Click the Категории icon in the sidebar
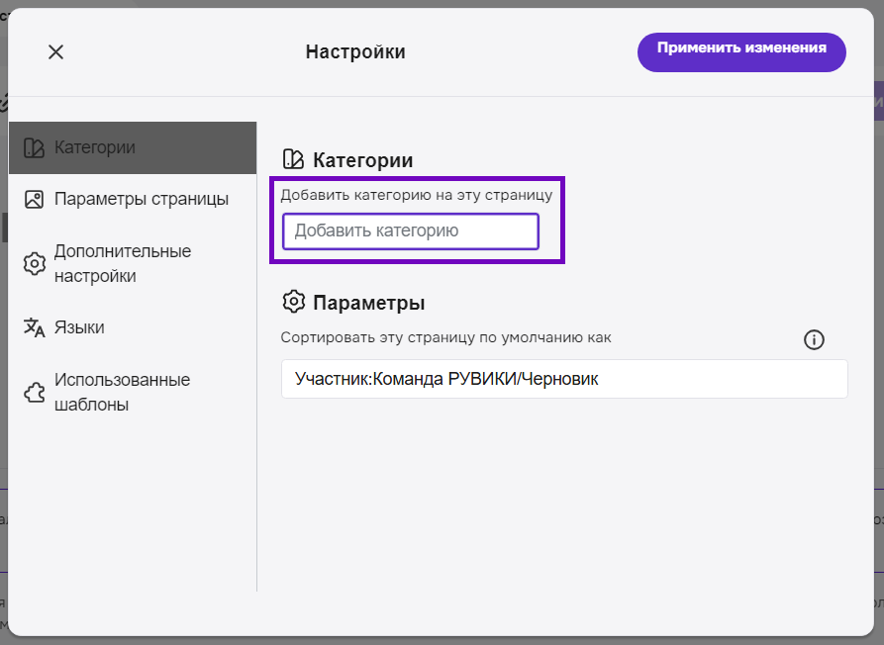The image size is (884, 645). (34, 148)
